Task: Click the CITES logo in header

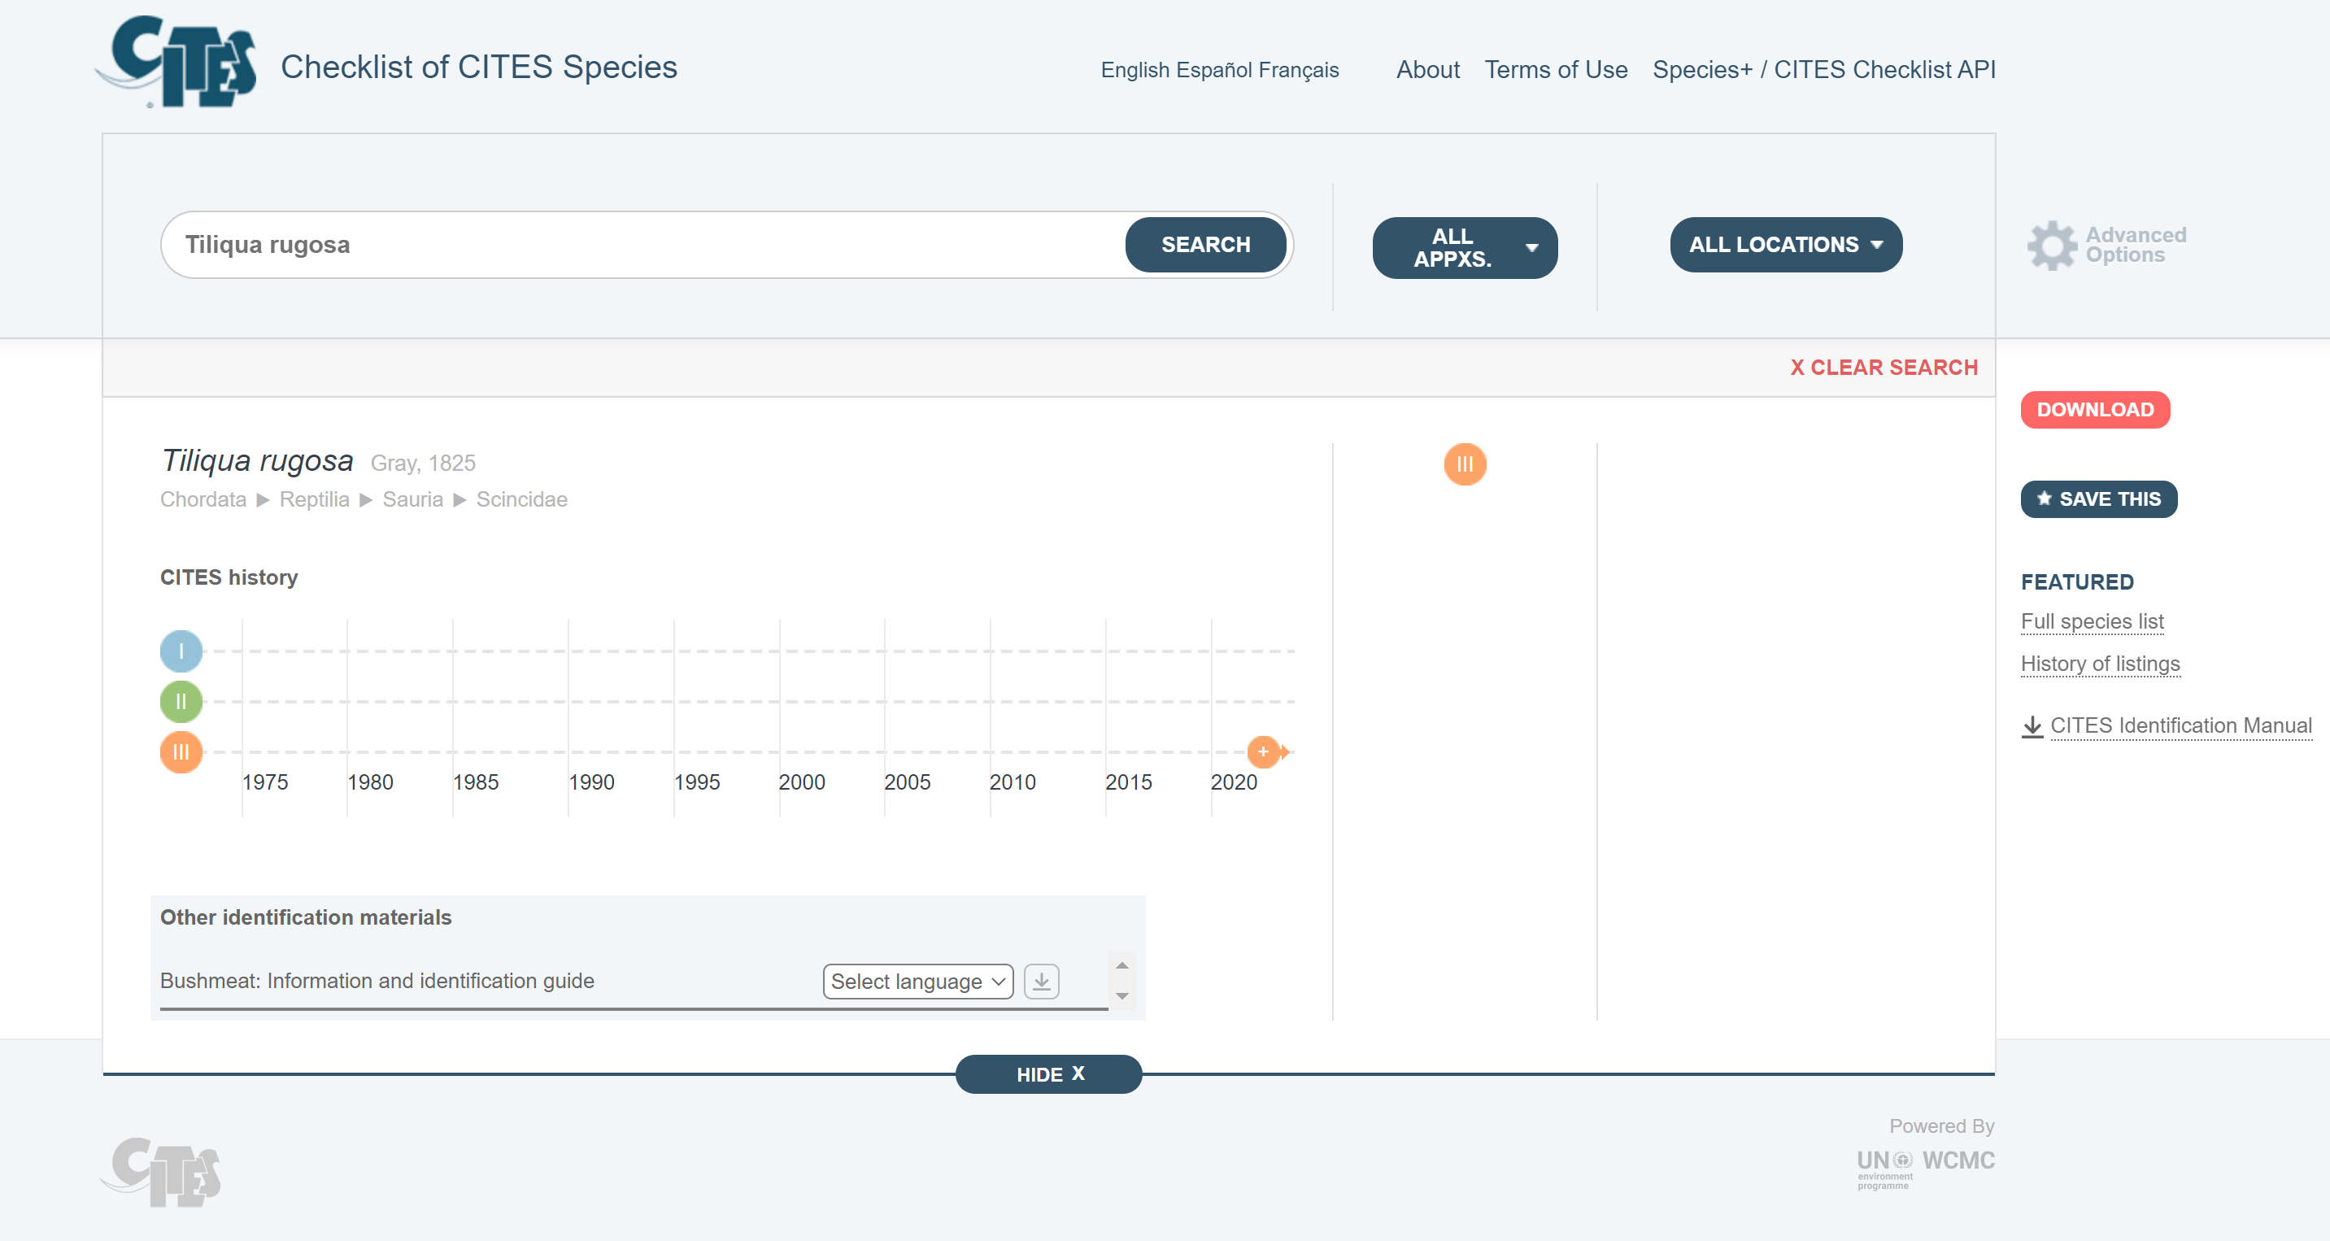Action: pos(177,63)
